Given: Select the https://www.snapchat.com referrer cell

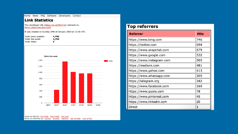Looking at the screenshot, I should 162,50.
